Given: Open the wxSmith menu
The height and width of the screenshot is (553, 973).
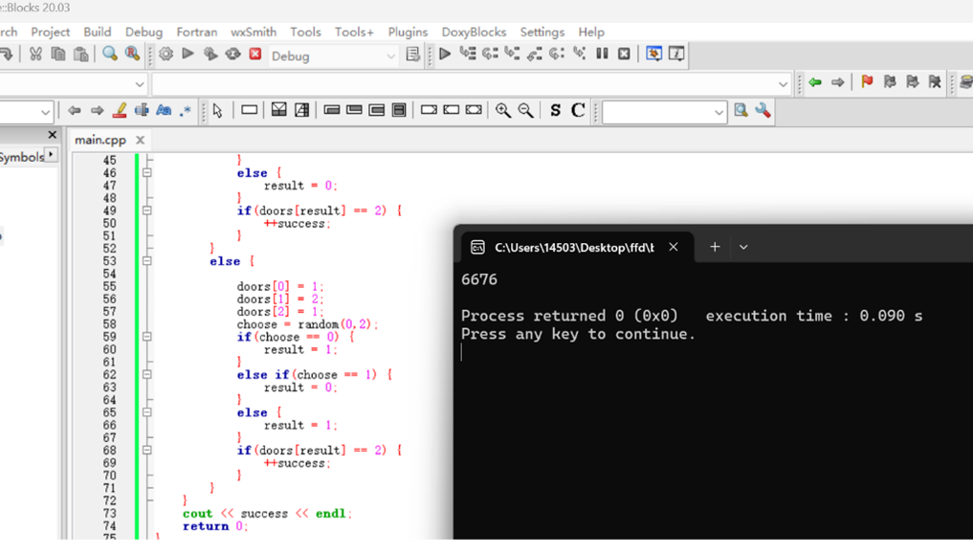Looking at the screenshot, I should (254, 33).
